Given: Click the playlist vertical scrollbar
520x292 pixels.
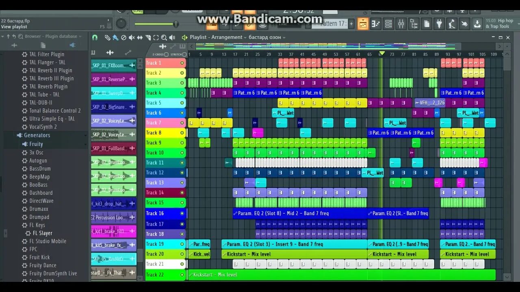Looking at the screenshot, I should point(507,64).
